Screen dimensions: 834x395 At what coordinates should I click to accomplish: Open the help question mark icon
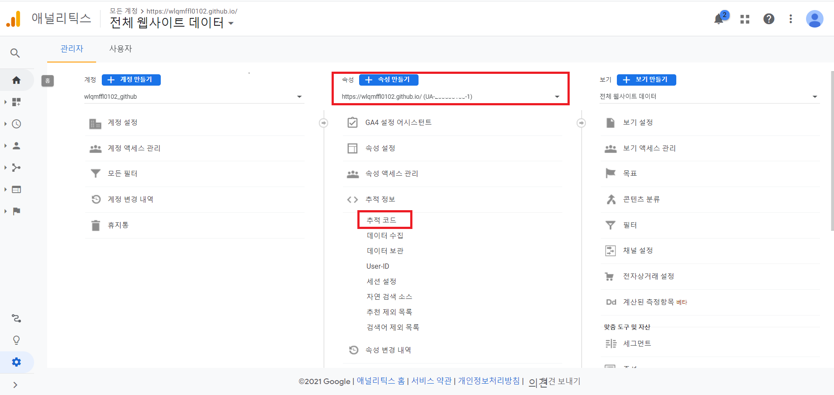click(768, 19)
